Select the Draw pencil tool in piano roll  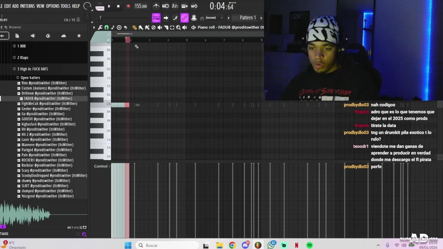point(135,27)
